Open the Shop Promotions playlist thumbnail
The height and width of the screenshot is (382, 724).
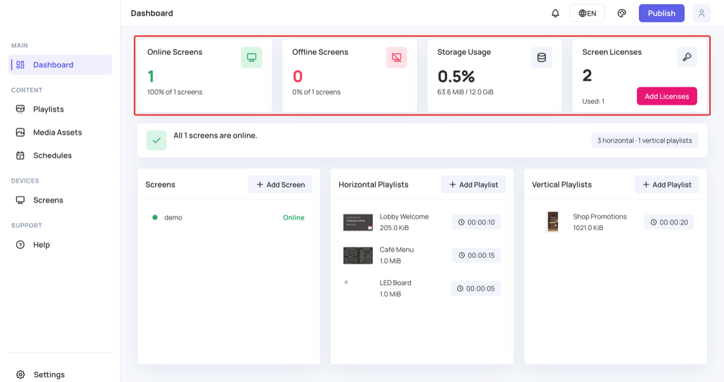[553, 222]
